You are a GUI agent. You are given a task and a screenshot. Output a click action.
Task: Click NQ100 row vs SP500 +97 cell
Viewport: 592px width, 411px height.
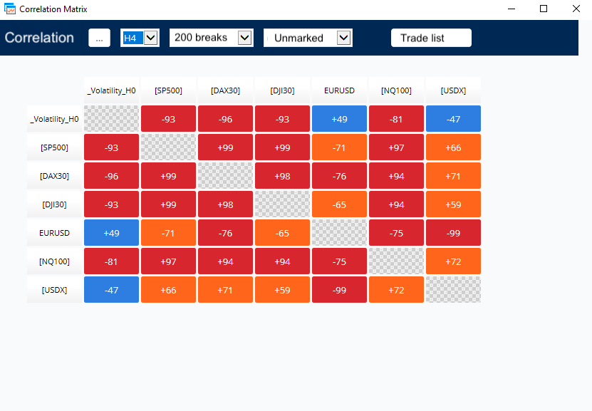pyautogui.click(x=168, y=261)
